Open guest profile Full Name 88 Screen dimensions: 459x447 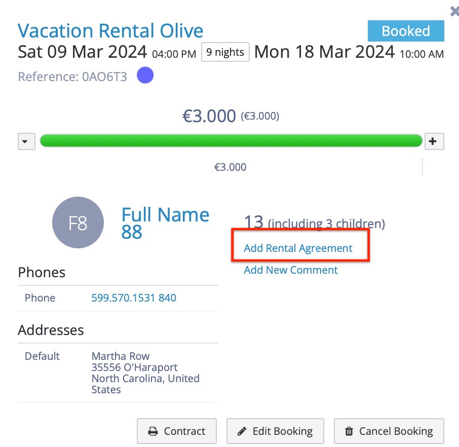click(x=165, y=223)
